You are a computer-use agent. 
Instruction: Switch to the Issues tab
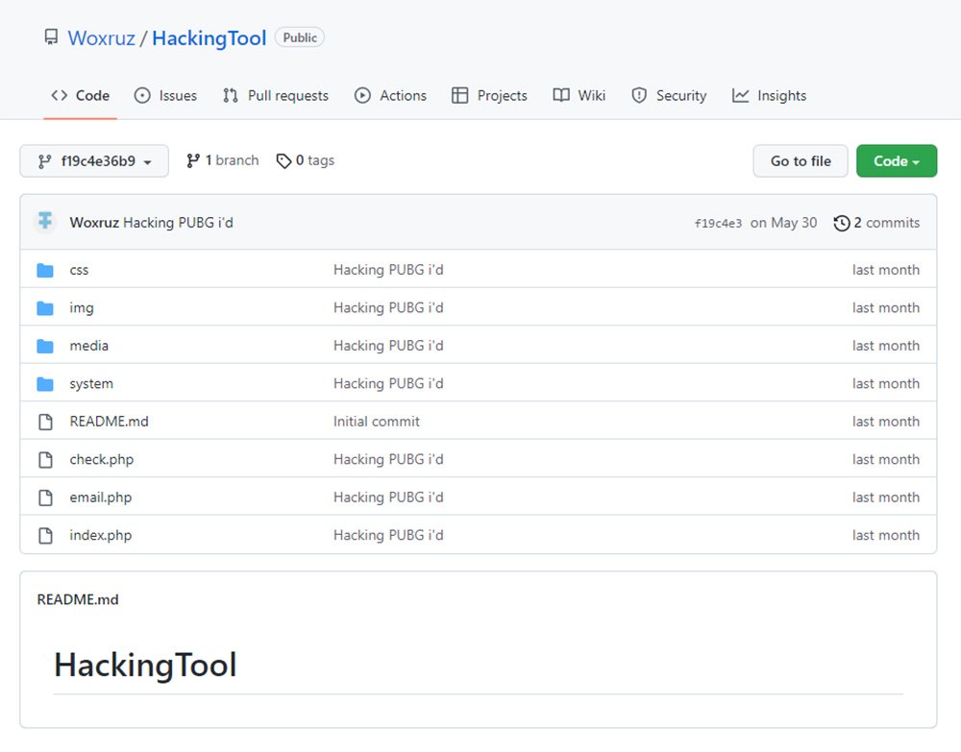165,96
